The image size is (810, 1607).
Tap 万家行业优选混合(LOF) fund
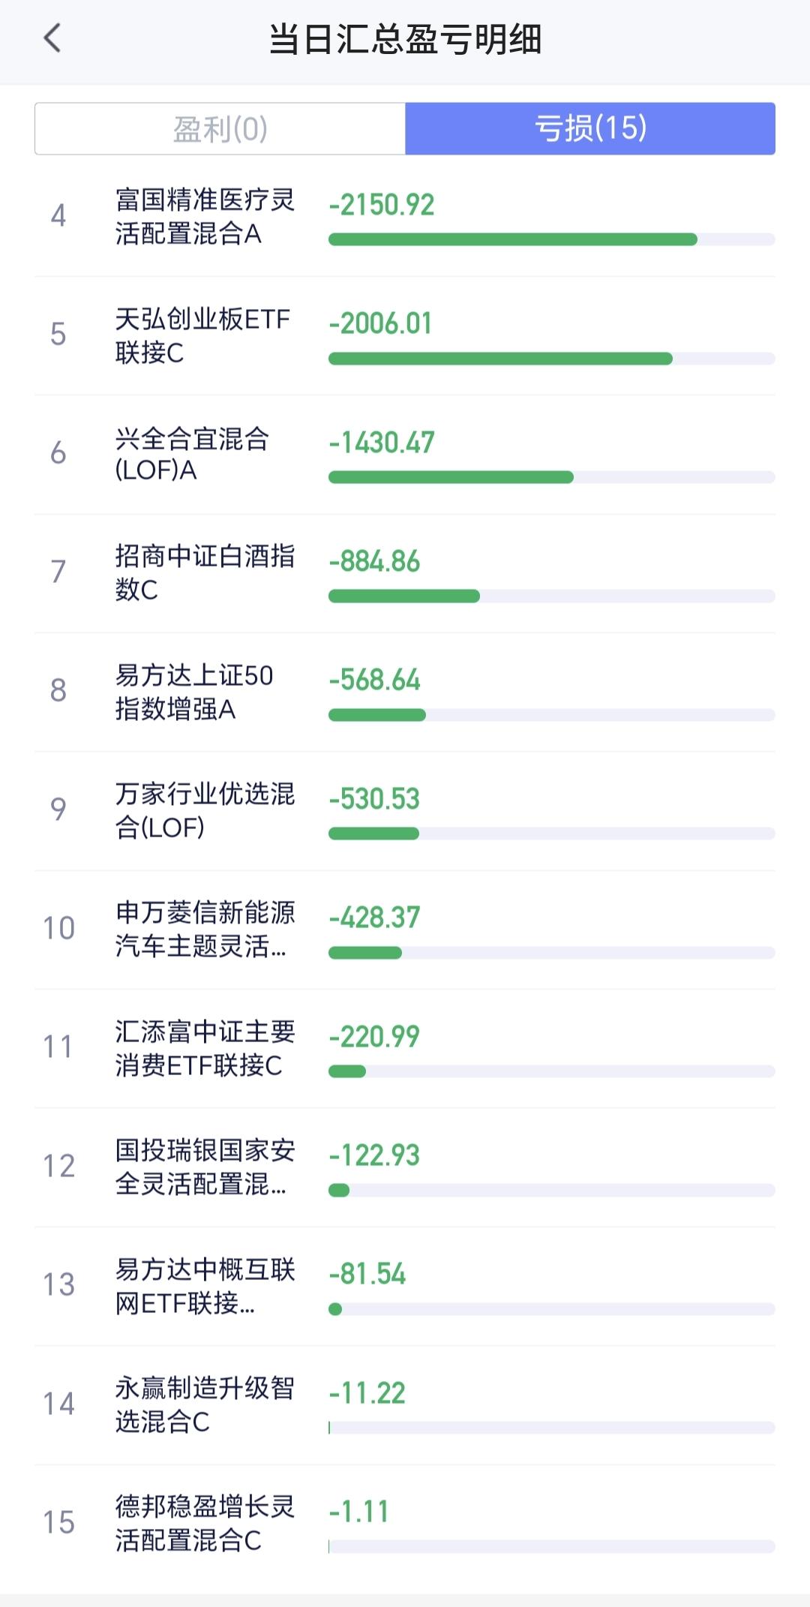pos(204,810)
